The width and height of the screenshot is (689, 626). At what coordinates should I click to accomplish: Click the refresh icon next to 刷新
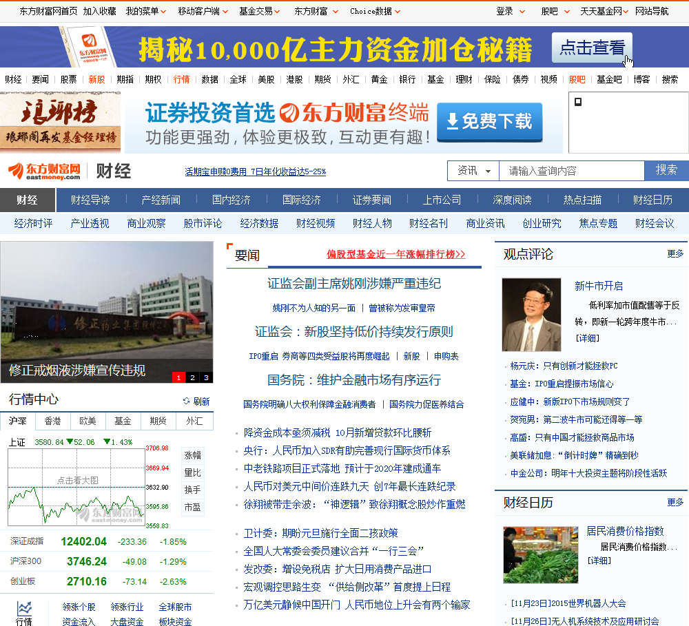coord(186,401)
